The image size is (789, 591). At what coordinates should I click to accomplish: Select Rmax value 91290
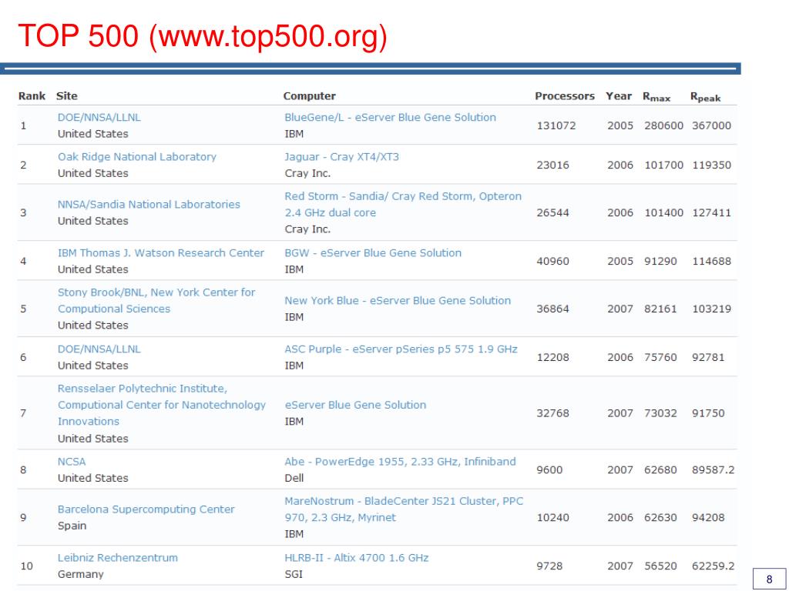tap(660, 262)
